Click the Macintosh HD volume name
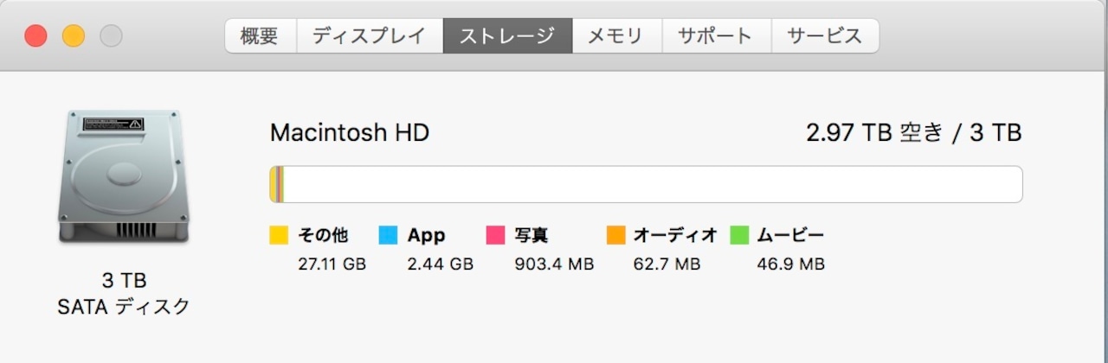Screen dimensions: 1108x363 [x=350, y=133]
